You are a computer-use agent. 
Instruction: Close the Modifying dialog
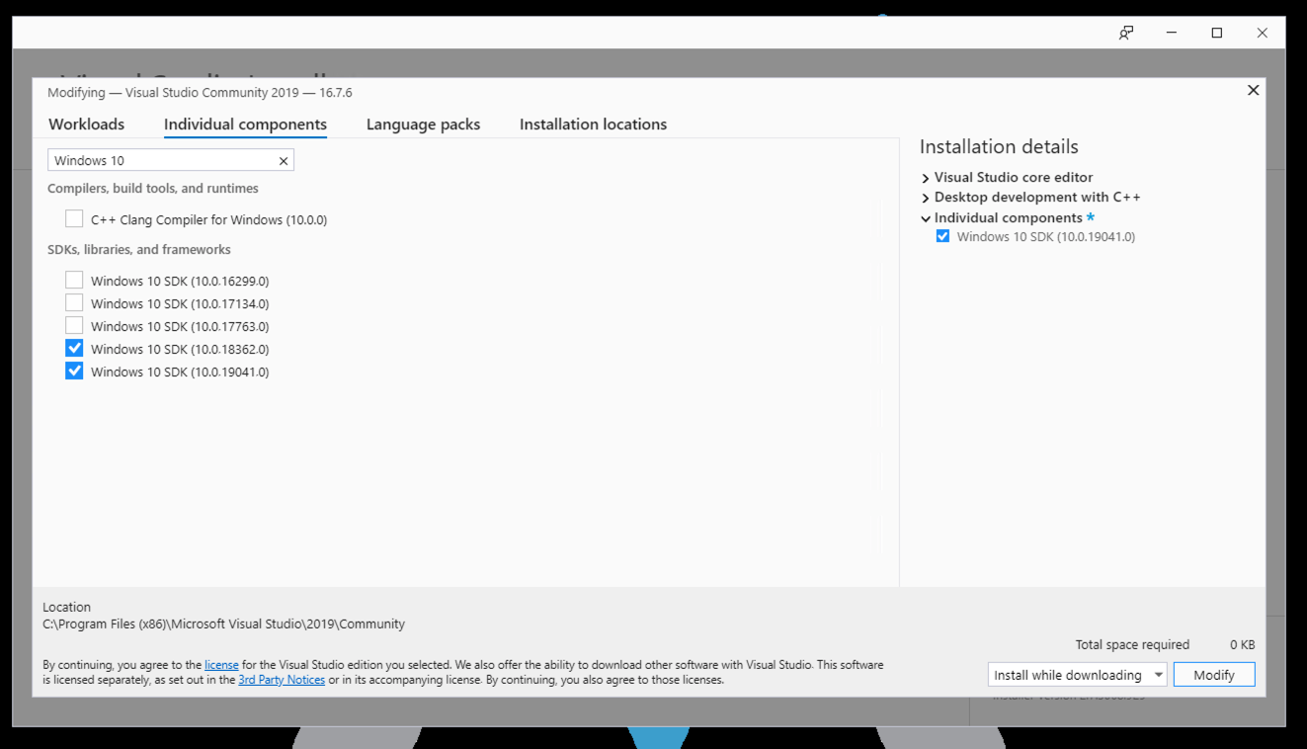pyautogui.click(x=1253, y=90)
